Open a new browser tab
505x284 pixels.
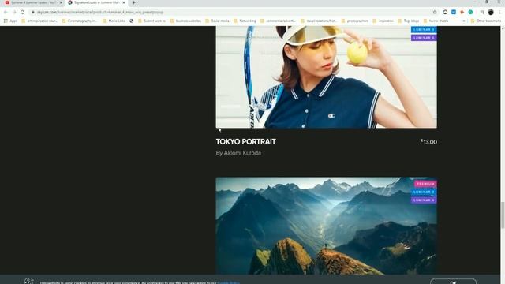coord(133,2)
